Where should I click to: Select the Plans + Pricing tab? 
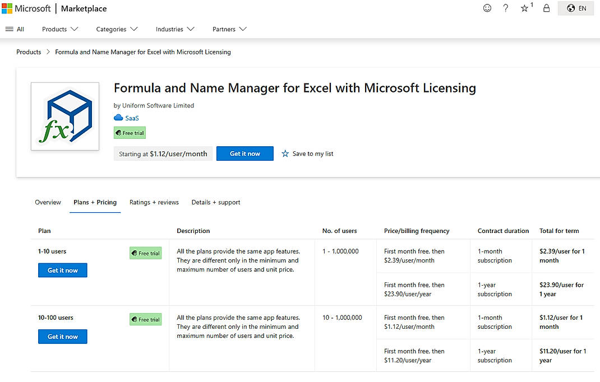pyautogui.click(x=95, y=202)
